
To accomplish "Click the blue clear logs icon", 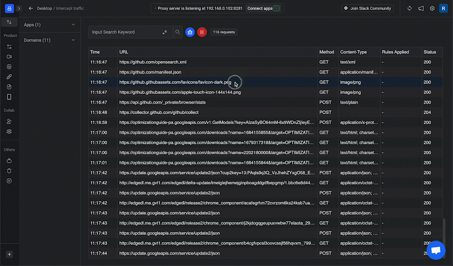I will click(x=190, y=32).
